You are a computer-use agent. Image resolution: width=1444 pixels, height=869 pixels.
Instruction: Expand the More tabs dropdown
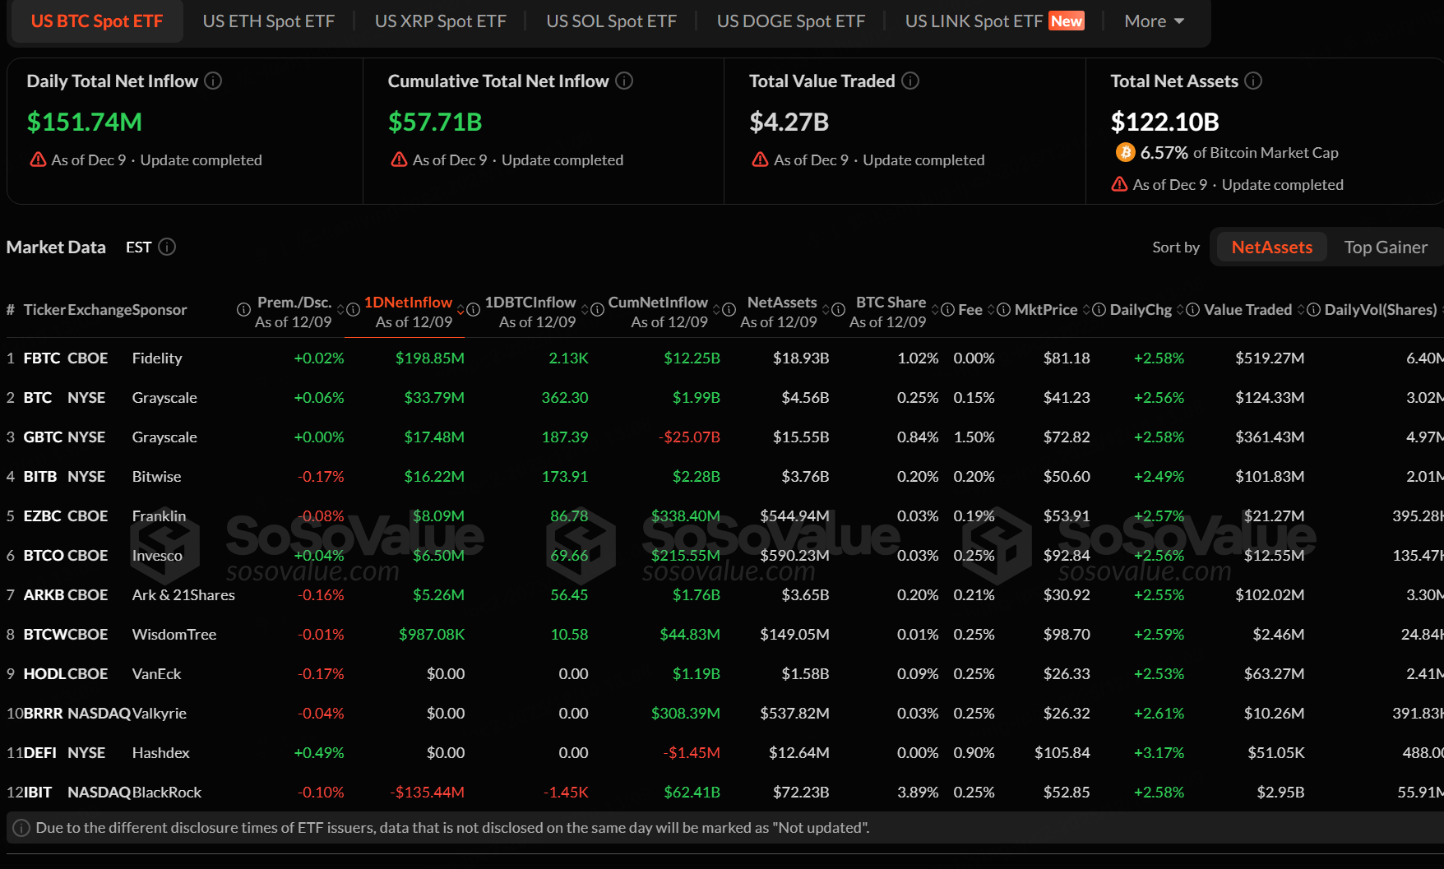pyautogui.click(x=1154, y=21)
